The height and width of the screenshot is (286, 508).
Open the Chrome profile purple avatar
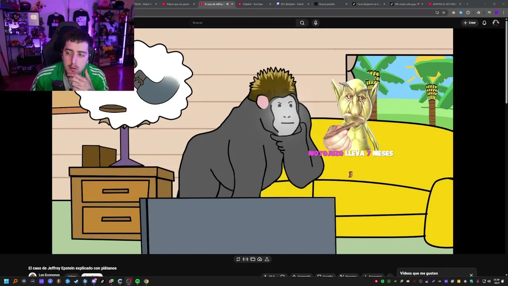496,12
